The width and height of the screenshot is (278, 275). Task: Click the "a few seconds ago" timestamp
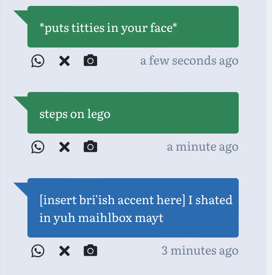pyautogui.click(x=189, y=60)
